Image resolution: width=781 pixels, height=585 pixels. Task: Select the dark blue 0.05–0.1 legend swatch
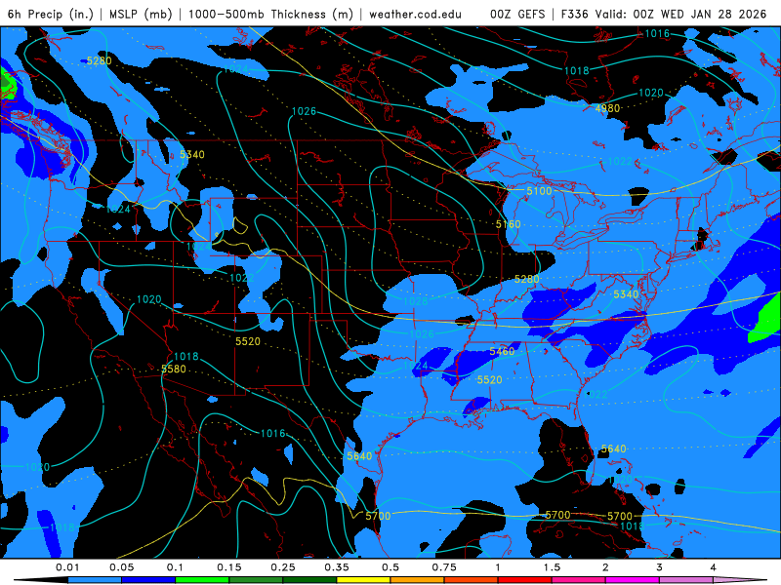pyautogui.click(x=148, y=580)
